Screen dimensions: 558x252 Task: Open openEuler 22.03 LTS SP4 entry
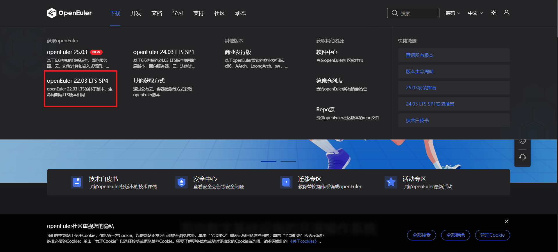click(x=78, y=81)
